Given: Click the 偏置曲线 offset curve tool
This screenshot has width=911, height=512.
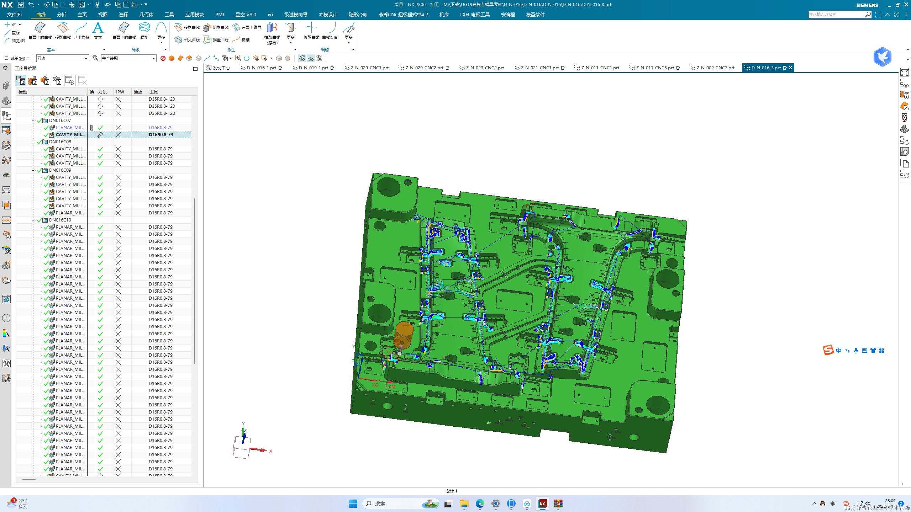Looking at the screenshot, I should click(216, 40).
